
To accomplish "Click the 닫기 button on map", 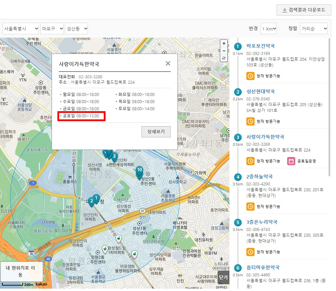I will click(x=223, y=277).
